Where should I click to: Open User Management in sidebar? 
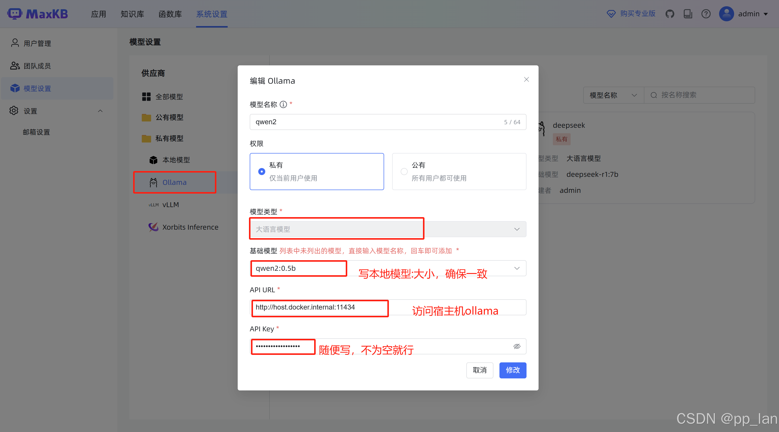click(x=57, y=43)
